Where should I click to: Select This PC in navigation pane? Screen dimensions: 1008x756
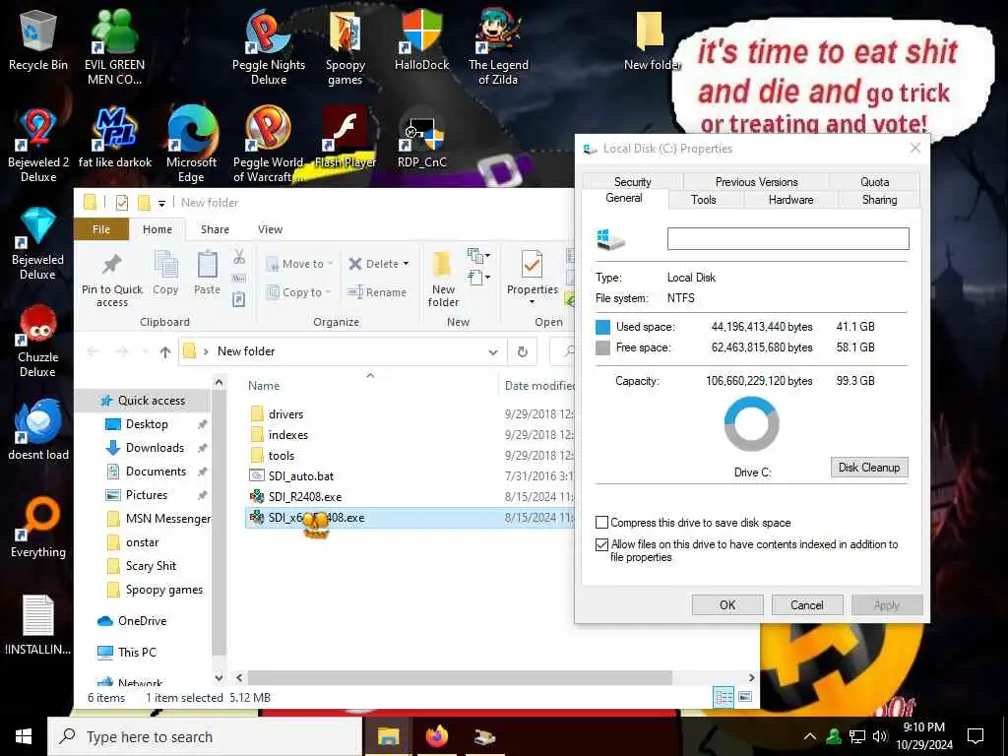pyautogui.click(x=137, y=653)
